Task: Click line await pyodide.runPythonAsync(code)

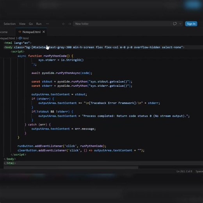Action: (x=62, y=73)
